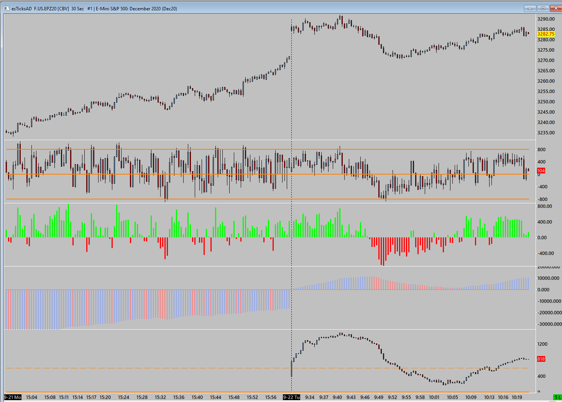The width and height of the screenshot is (562, 402).
Task: Click the 15:04 time axis label
Action: [31, 397]
